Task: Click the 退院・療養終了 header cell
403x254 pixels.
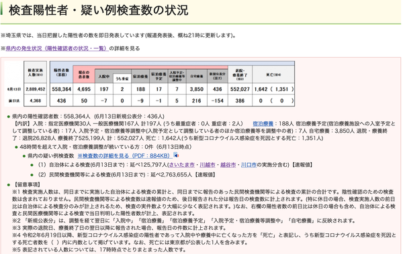Action: click(x=240, y=74)
